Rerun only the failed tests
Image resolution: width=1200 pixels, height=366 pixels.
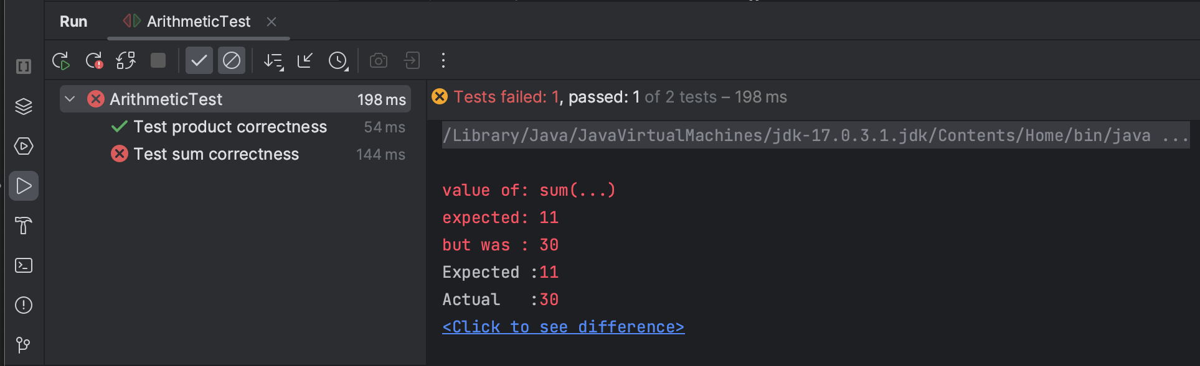[95, 60]
